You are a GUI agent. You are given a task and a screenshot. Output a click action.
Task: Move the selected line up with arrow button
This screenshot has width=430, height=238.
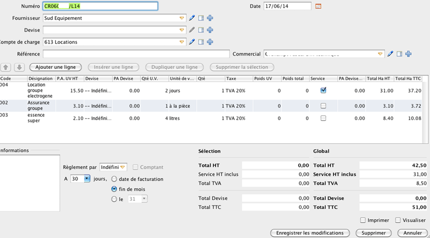[x=6, y=67]
